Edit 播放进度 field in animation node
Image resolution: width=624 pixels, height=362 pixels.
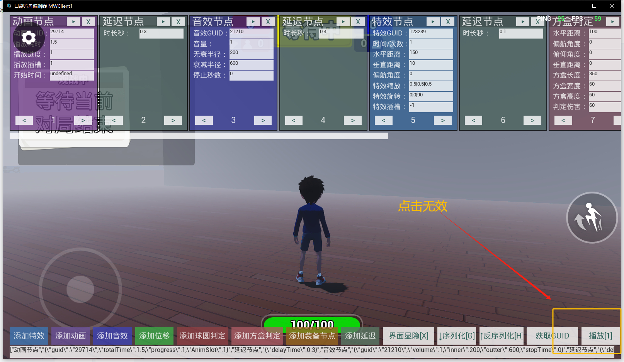coord(72,54)
